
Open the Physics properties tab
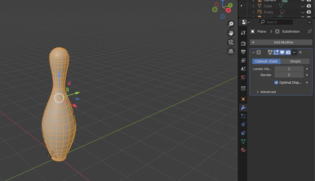coord(243,125)
